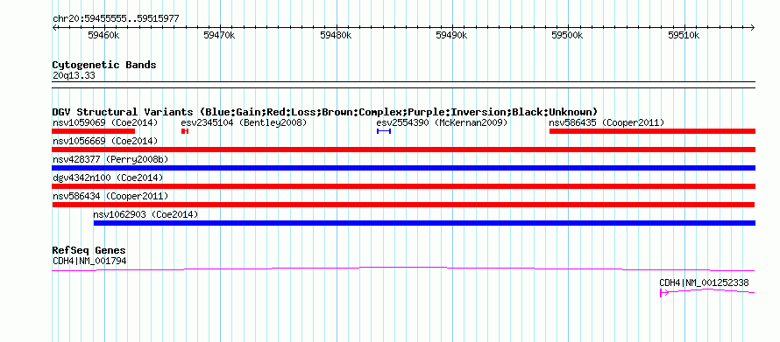Click the dgv4342n100 (Coe2014) label
780x342 pixels.
(x=108, y=178)
